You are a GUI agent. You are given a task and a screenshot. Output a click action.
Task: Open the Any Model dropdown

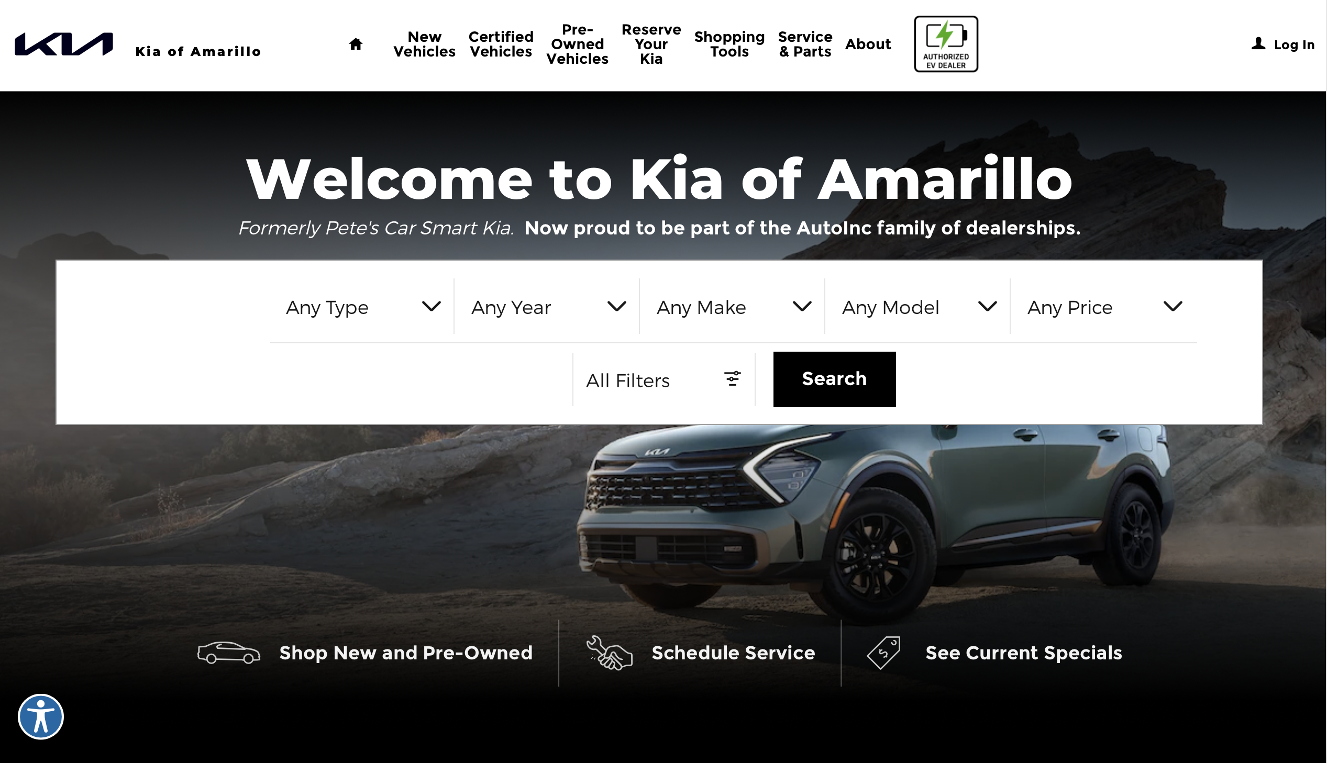917,307
